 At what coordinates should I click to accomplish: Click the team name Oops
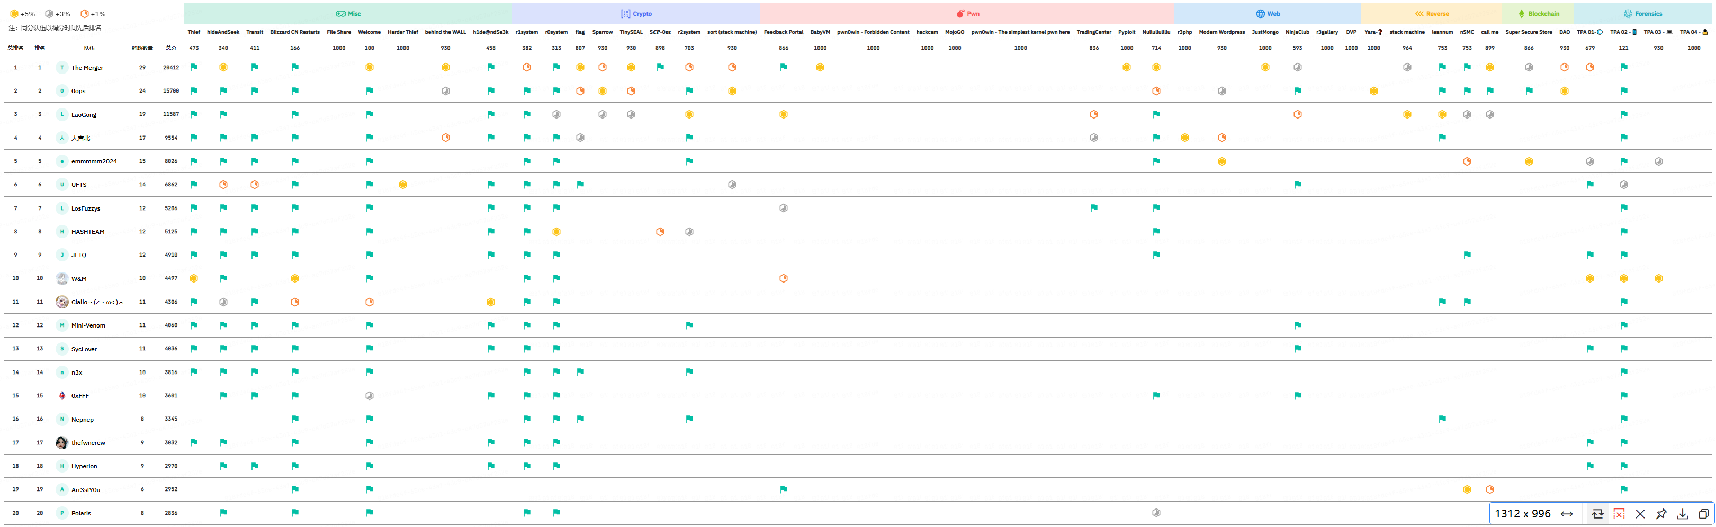pos(78,90)
